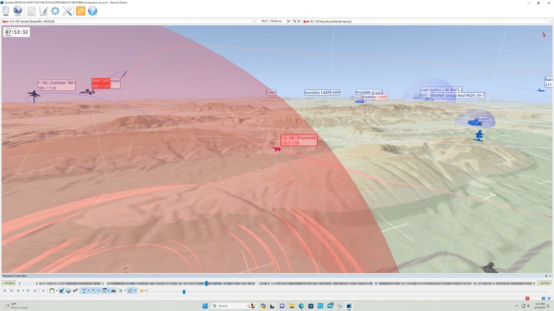The height and width of the screenshot is (311, 554).
Task: Open the labels options dropdown arrow
Action: click(89, 291)
